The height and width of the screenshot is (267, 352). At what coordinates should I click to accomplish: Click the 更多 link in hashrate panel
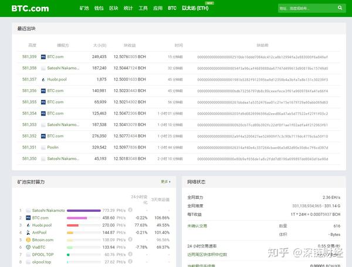coord(165,181)
